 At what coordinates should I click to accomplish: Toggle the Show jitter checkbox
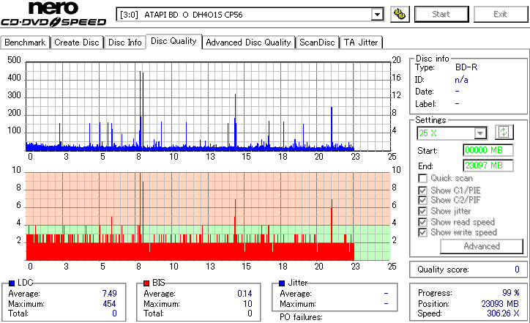[x=422, y=211]
